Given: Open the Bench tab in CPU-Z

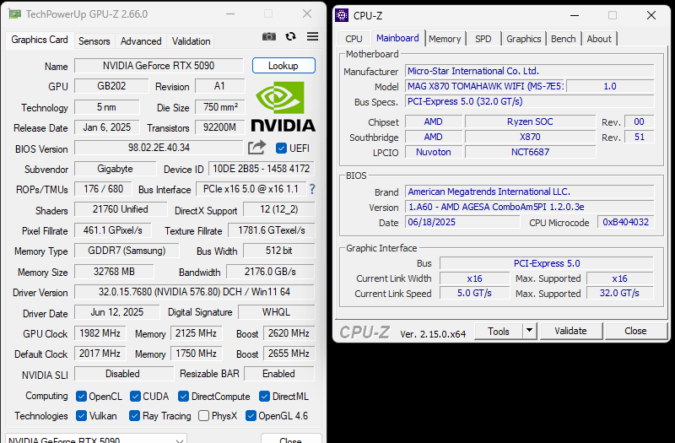Looking at the screenshot, I should [x=563, y=39].
